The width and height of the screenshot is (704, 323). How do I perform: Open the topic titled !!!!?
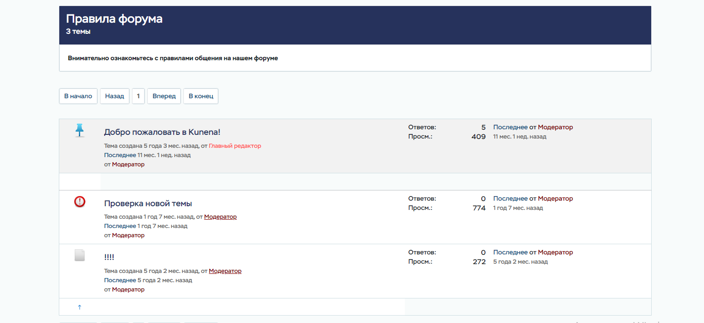coord(109,257)
